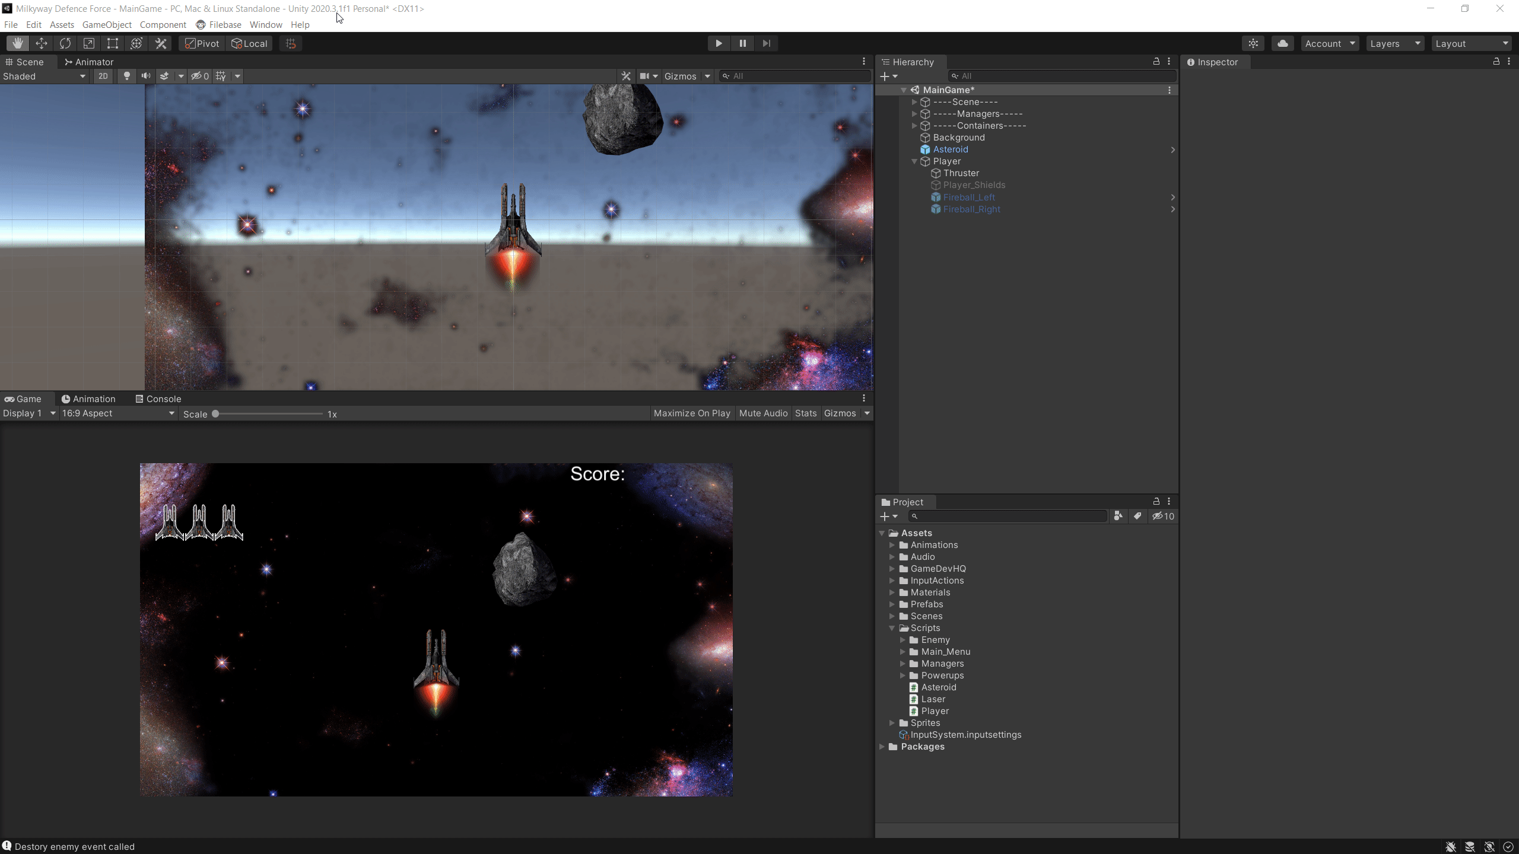Click the step frame button
This screenshot has height=854, width=1519.
(x=766, y=43)
